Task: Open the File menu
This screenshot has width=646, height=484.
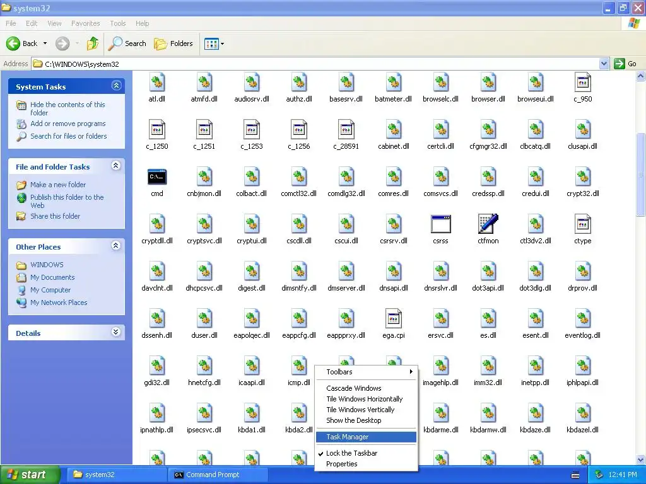Action: 11,23
